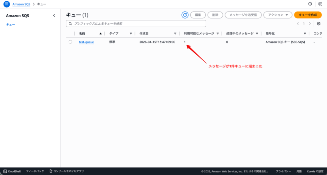The image size is (327, 175).
Task: Refresh the queue list
Action: [185, 15]
